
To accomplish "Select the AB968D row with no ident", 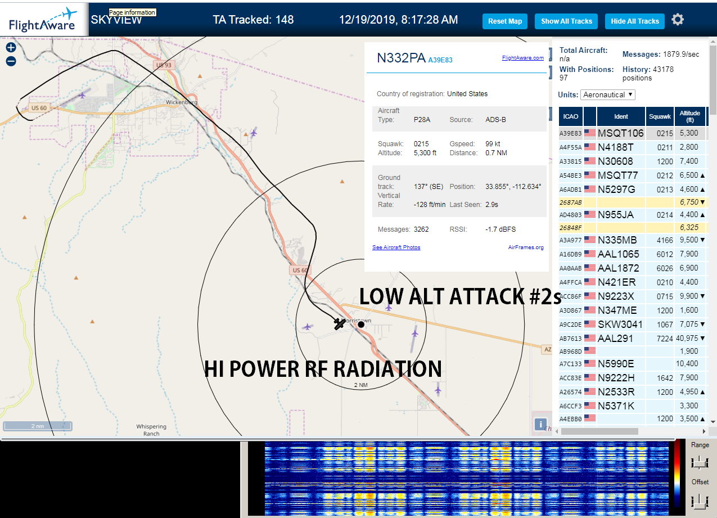I will pos(633,351).
